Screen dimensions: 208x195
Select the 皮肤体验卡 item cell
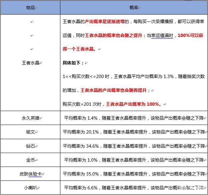(31, 174)
